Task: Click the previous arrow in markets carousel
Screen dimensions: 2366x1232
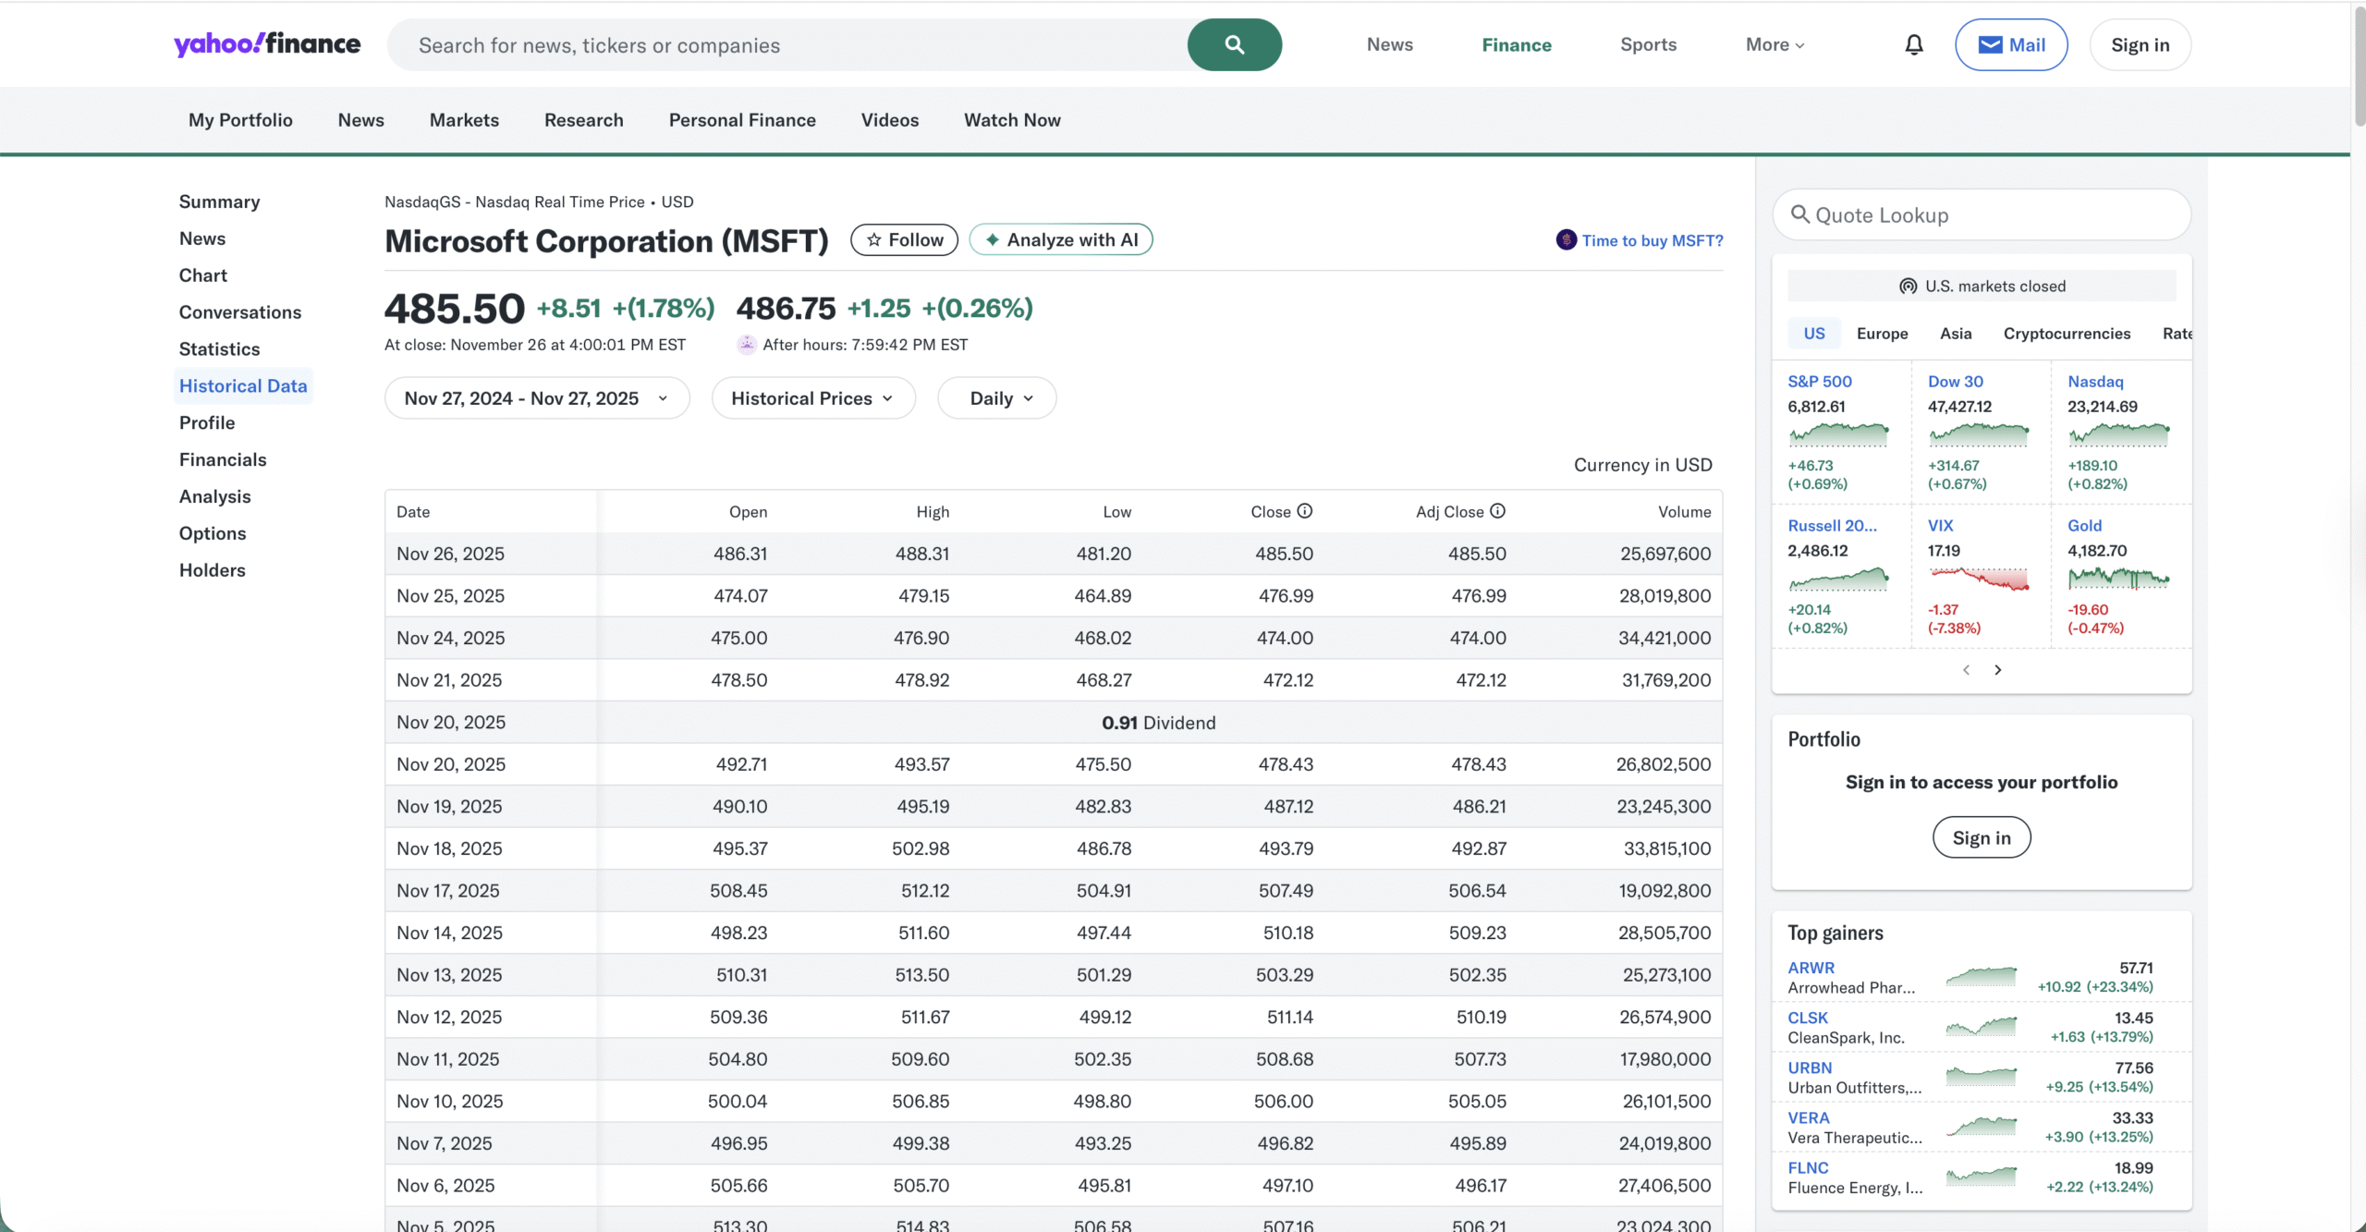Action: pos(1966,670)
